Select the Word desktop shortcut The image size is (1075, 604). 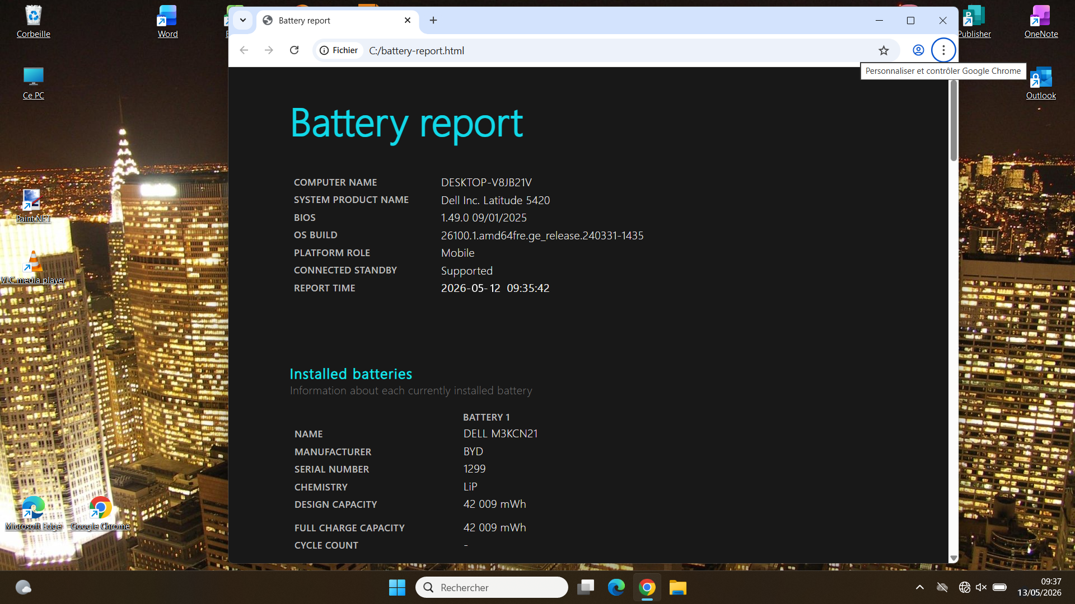(167, 22)
